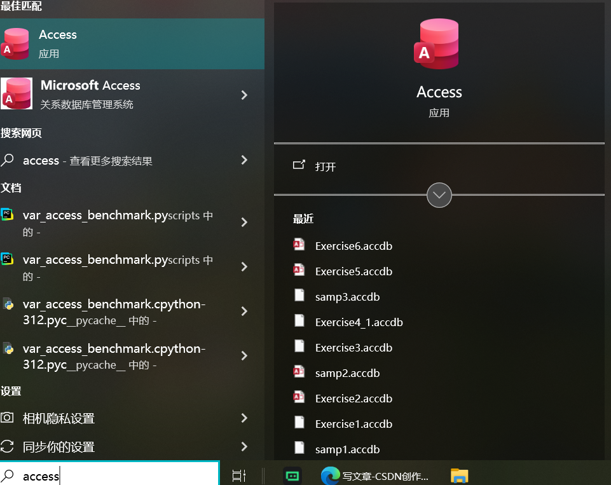Expand arrow for second cpython-312.pyc result

pyautogui.click(x=244, y=355)
